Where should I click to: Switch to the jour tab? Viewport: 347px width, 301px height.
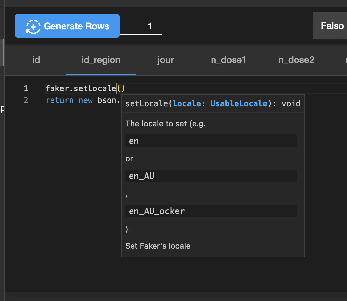point(166,60)
